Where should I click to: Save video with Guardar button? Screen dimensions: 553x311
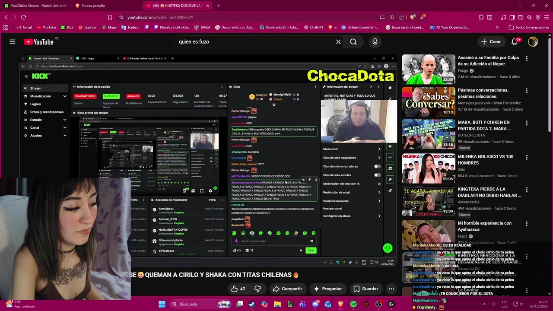point(365,289)
